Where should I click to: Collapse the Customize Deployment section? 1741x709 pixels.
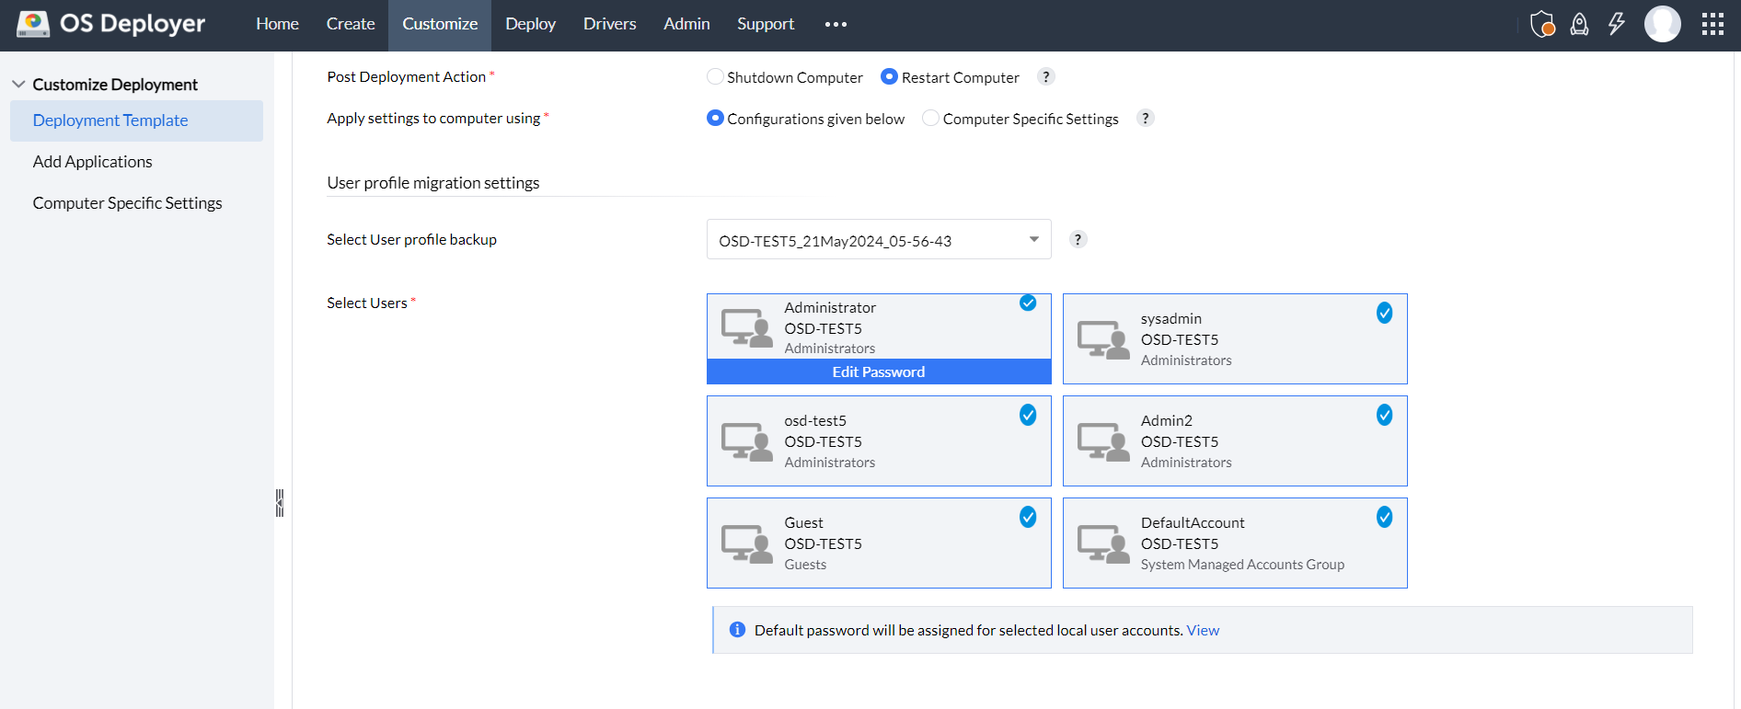pyautogui.click(x=18, y=85)
